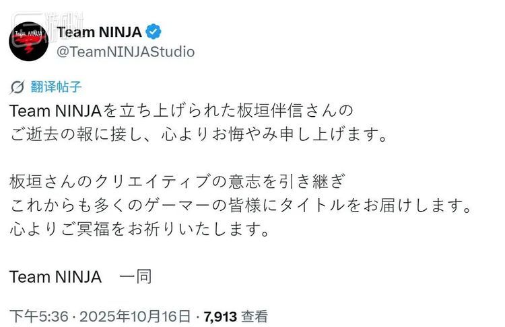This screenshot has height=327, width=505.
Task: Click the line 板垣さんのクリエイティブの意志を引き継ぎ
Action: point(180,182)
